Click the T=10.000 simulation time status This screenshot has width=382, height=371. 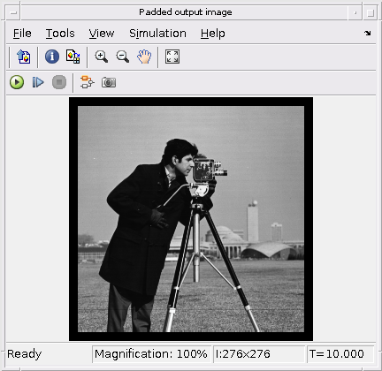tap(340, 354)
